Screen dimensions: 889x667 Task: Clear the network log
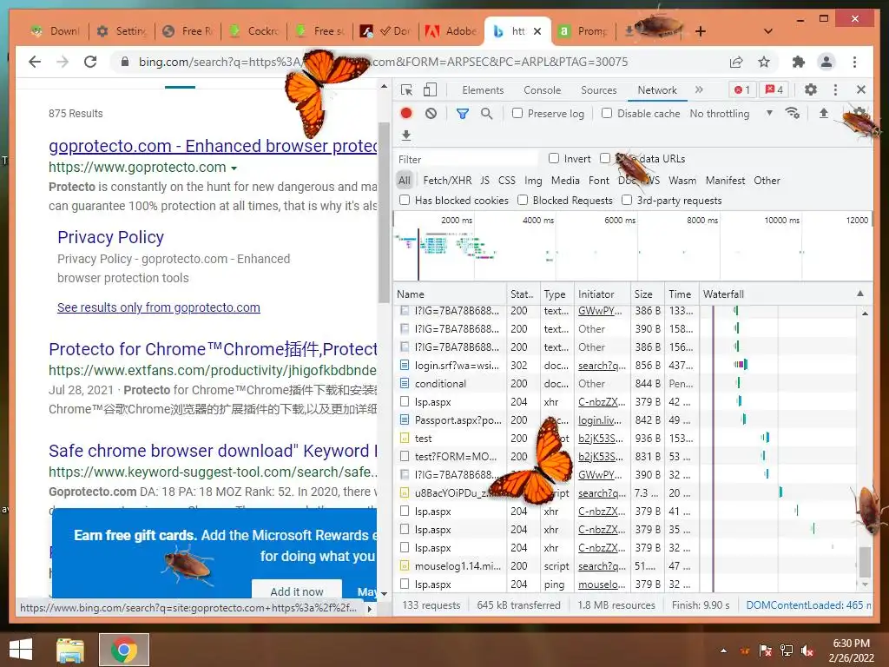[x=431, y=114]
